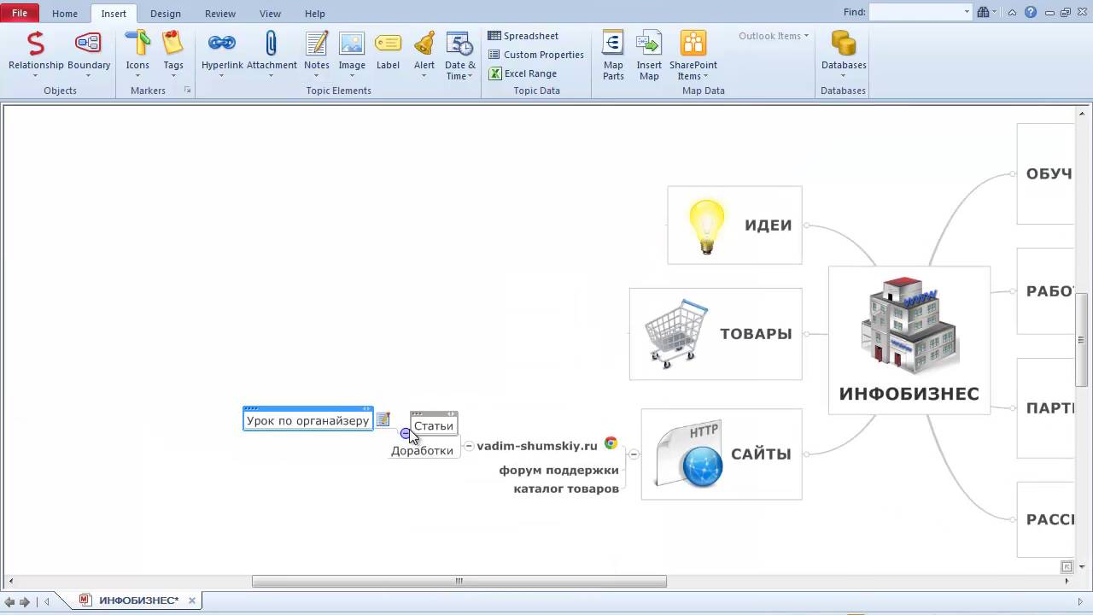Click the building image in ИНФОБИЗНЕС
The image size is (1093, 615).
(x=909, y=325)
